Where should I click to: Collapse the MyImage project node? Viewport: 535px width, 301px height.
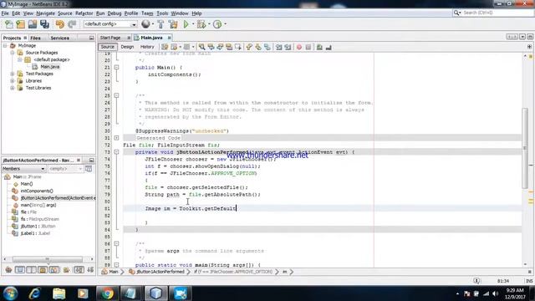(5, 45)
